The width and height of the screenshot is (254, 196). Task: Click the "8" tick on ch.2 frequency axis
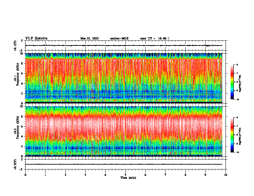pyautogui.click(x=22, y=117)
